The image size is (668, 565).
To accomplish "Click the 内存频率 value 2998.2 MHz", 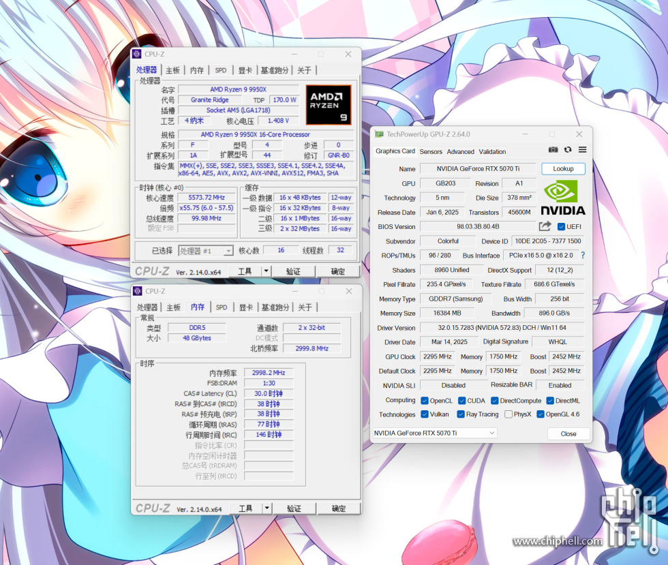I will [269, 372].
